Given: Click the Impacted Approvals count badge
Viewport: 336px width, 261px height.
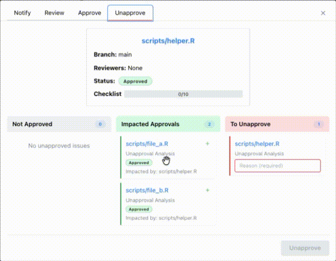Looking at the screenshot, I should click(209, 124).
